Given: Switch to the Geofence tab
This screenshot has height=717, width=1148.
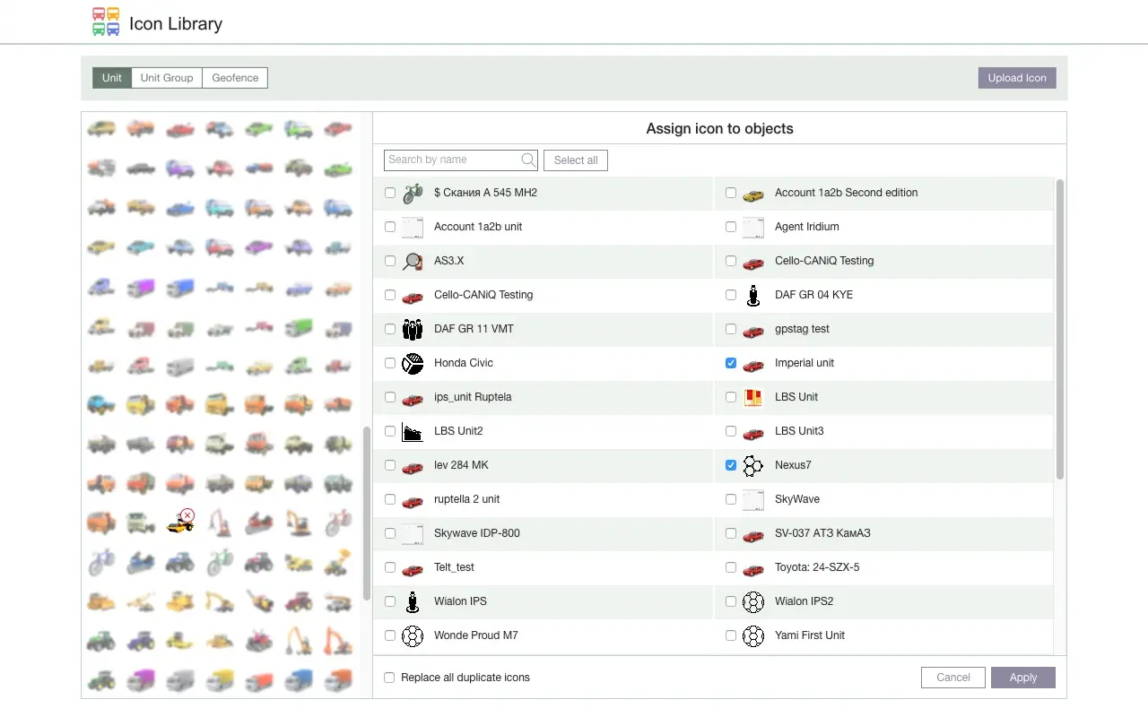Looking at the screenshot, I should 235,78.
